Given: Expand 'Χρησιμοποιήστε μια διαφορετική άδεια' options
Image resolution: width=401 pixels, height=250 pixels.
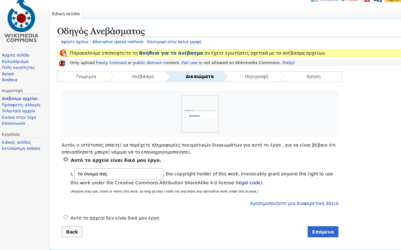Looking at the screenshot, I should click(294, 203).
